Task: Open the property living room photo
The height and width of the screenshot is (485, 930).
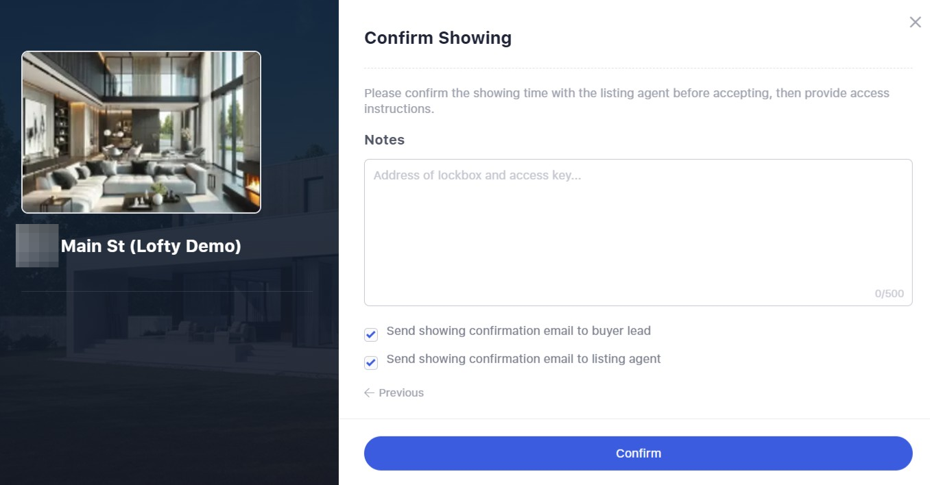Action: tap(141, 132)
